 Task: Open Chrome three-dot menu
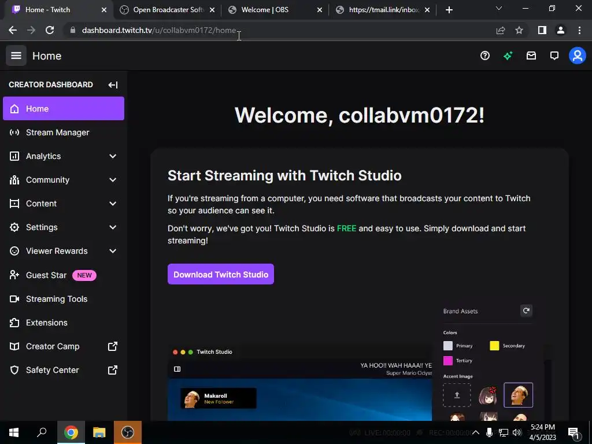point(579,30)
